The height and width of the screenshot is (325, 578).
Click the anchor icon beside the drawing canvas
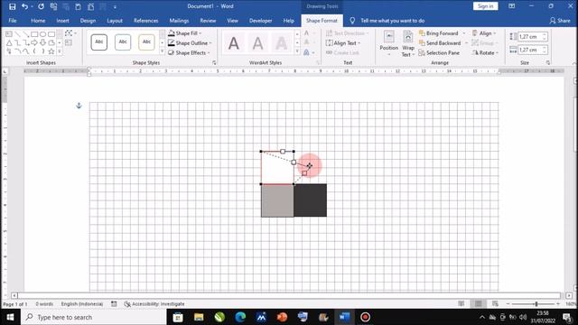pyautogui.click(x=79, y=106)
